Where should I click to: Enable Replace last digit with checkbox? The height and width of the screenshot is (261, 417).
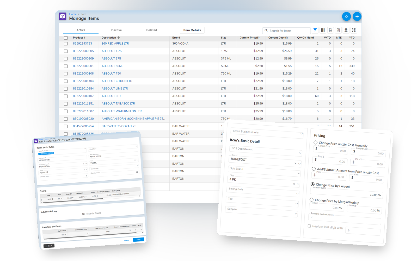click(x=309, y=226)
